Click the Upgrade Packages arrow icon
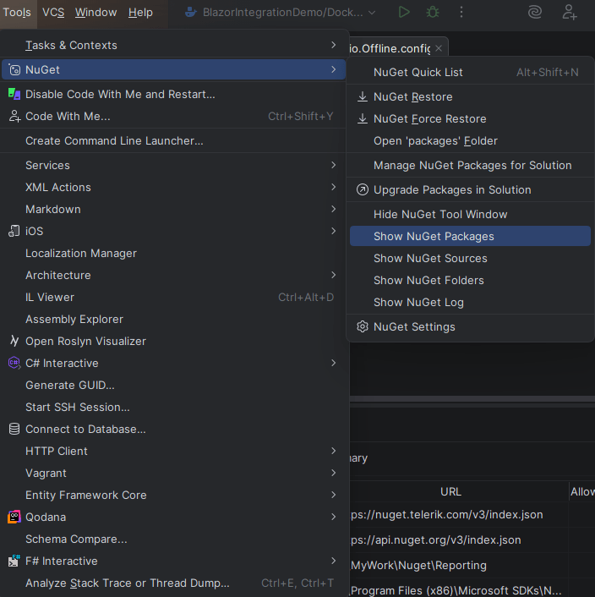Screen dimensions: 595x597 363,189
